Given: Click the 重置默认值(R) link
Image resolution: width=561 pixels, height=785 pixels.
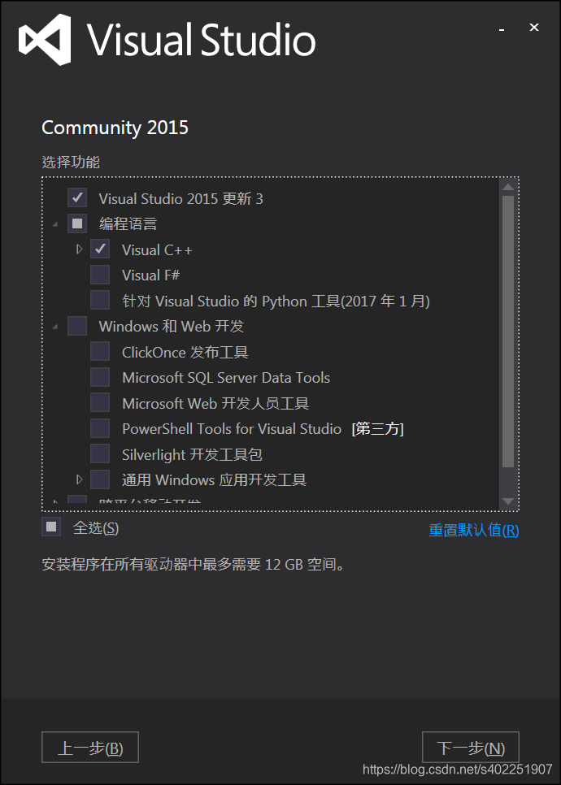Looking at the screenshot, I should click(474, 530).
